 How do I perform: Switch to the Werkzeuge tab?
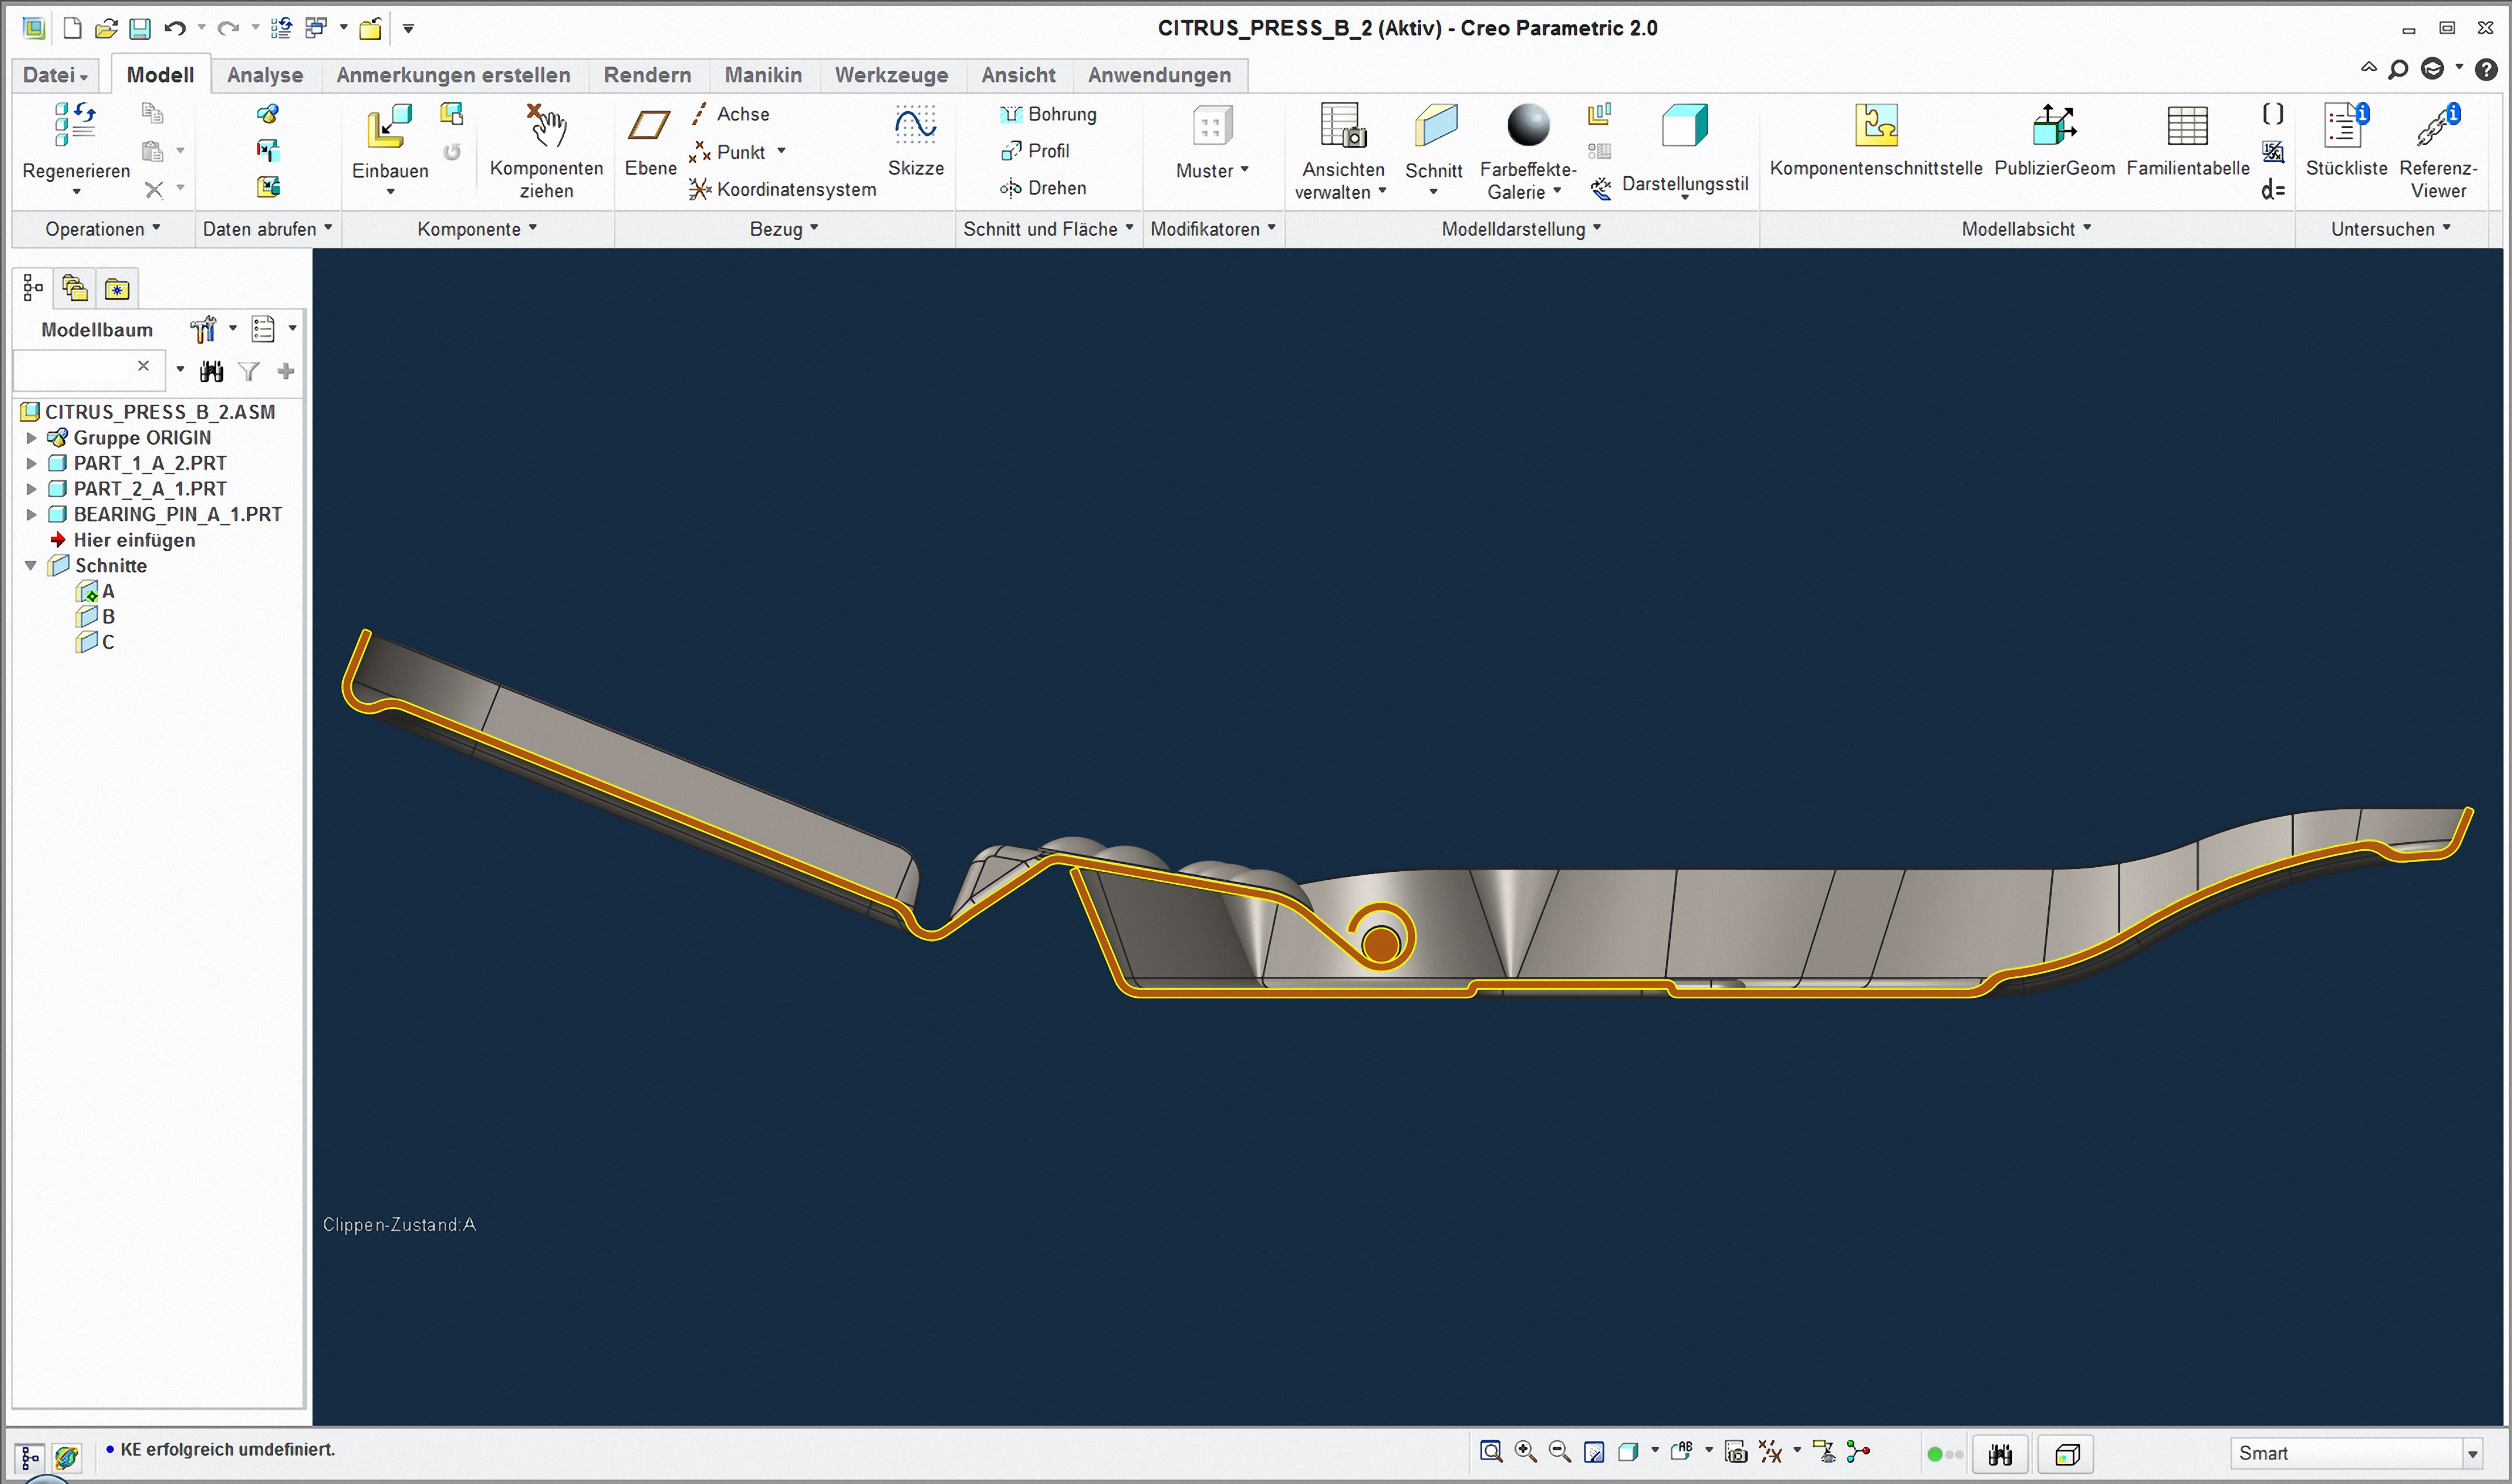891,75
